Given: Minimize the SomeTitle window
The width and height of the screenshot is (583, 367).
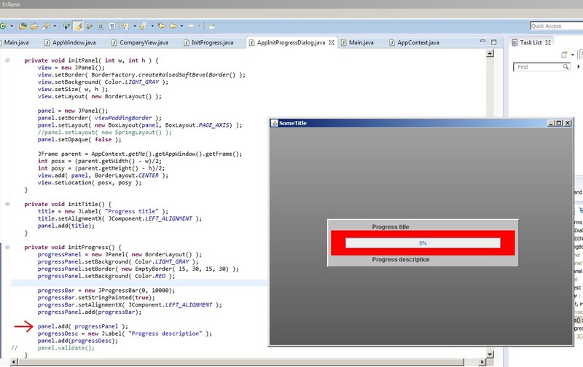Looking at the screenshot, I should point(552,123).
